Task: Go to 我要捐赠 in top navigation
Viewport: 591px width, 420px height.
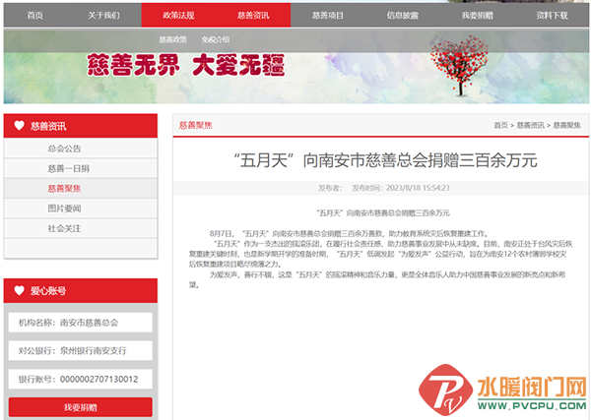Action: pyautogui.click(x=478, y=16)
